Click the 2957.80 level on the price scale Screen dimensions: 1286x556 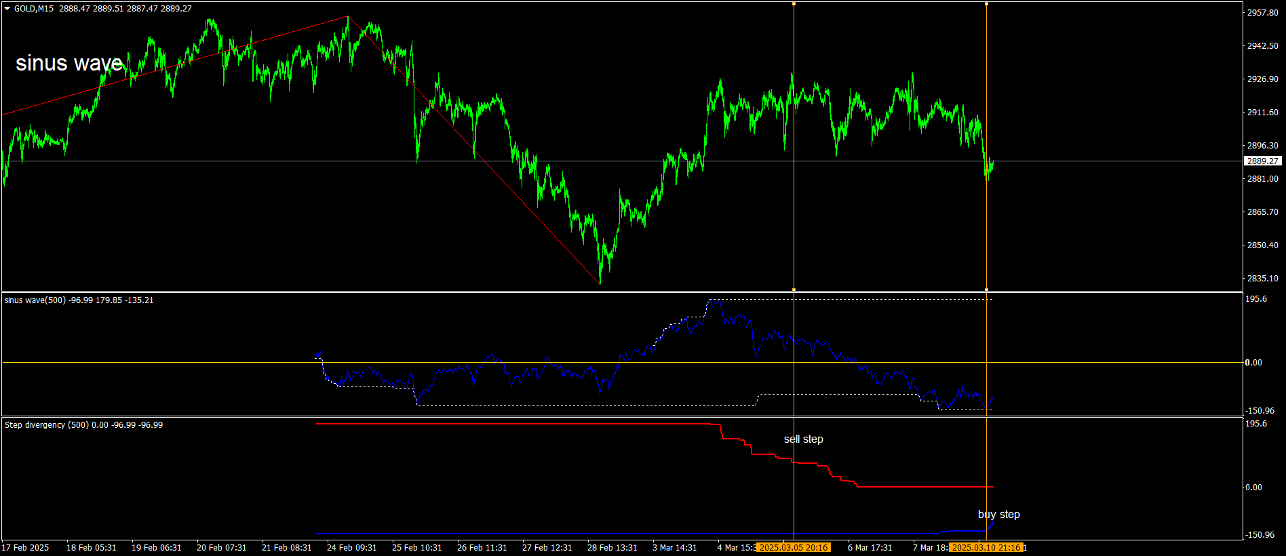tap(1262, 13)
